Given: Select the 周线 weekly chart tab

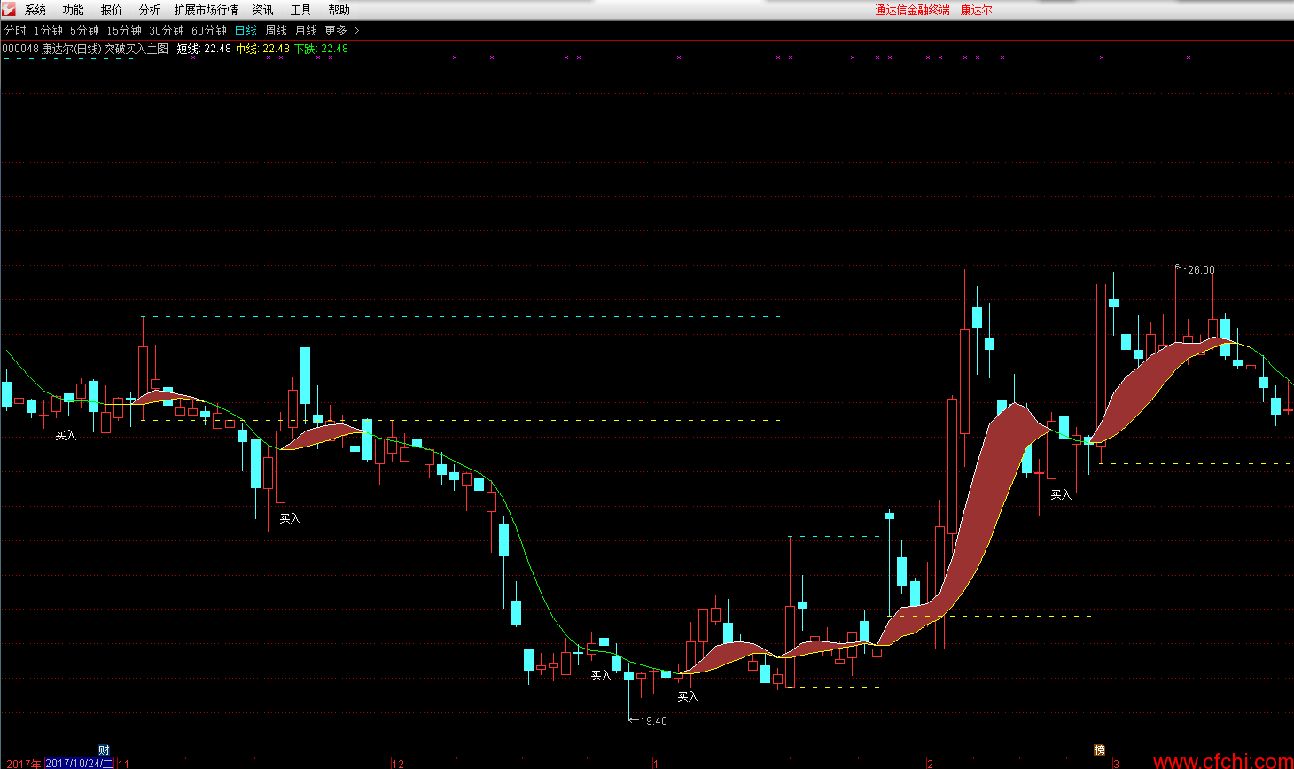Looking at the screenshot, I should pyautogui.click(x=276, y=30).
